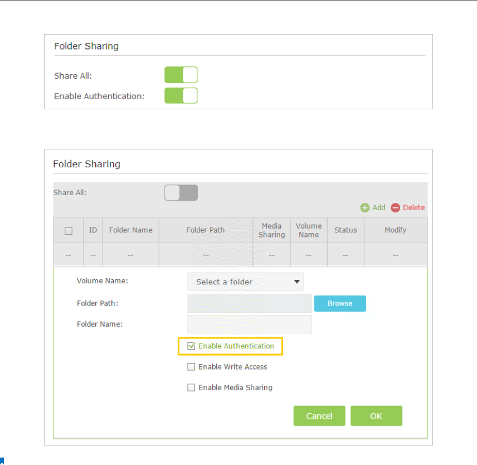Confirm with the OK button
Screen dimensions: 477x465
376,416
